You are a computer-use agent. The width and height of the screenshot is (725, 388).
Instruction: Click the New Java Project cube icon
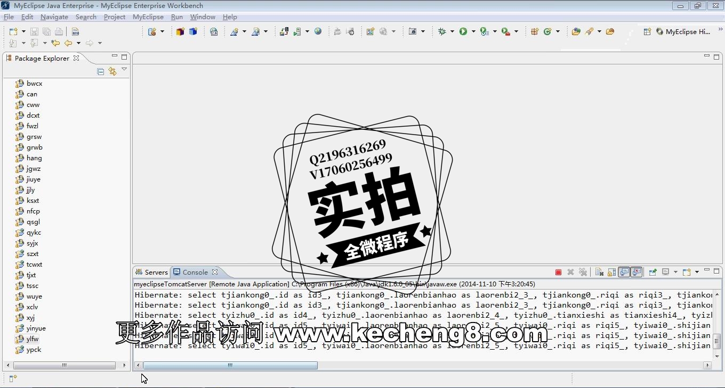pyautogui.click(x=180, y=32)
